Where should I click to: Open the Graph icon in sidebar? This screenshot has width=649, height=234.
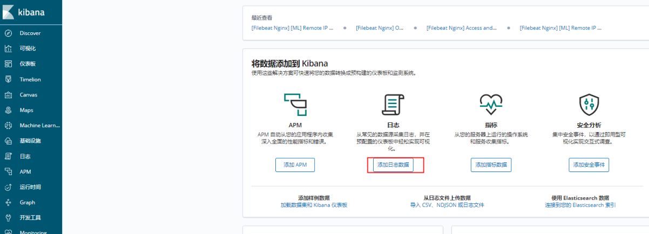[8, 202]
